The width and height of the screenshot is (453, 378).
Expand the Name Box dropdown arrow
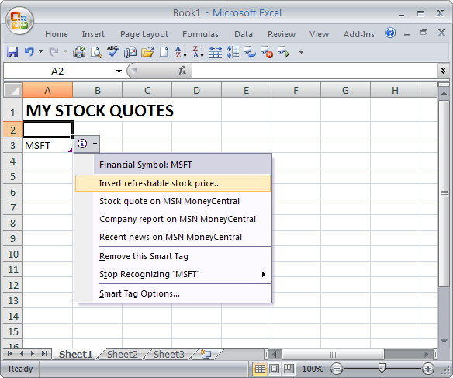[x=119, y=71]
